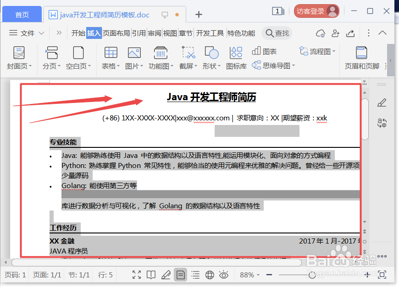
Task: Insert a 流程图 flowchart
Action: (x=317, y=51)
